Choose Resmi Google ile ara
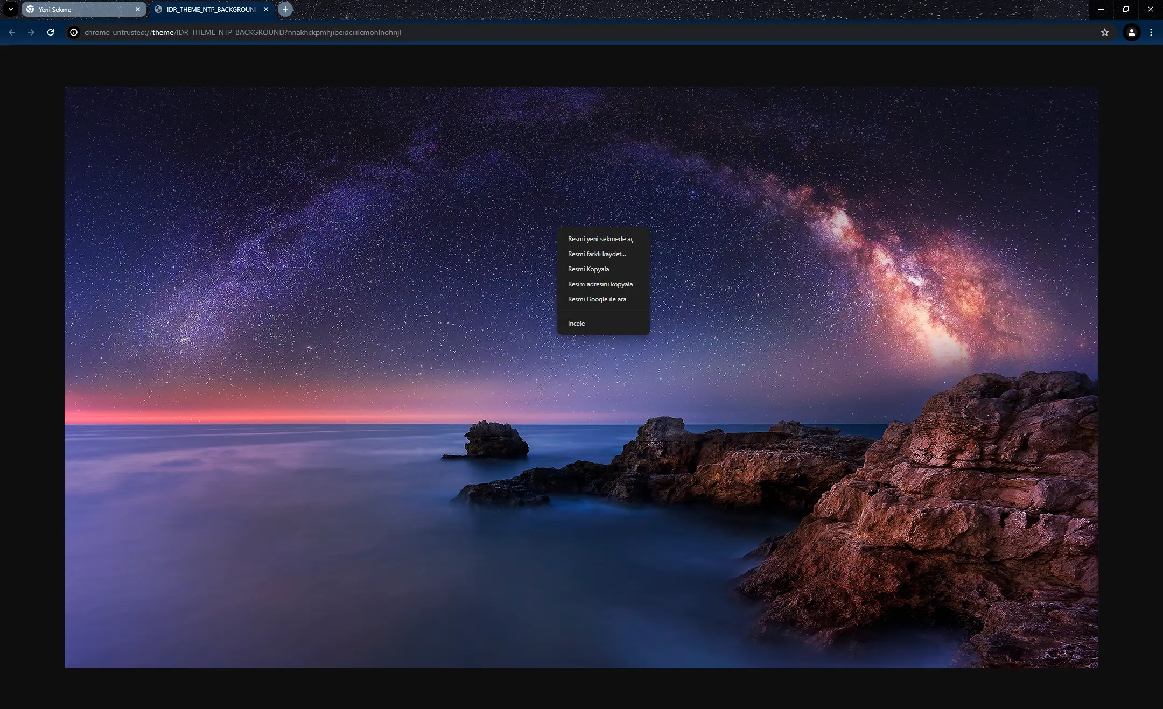The image size is (1163, 709). (603, 299)
